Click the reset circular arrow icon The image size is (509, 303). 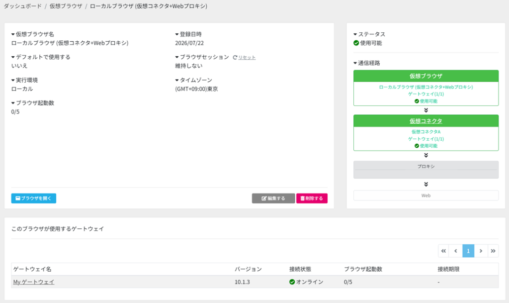[x=235, y=58]
